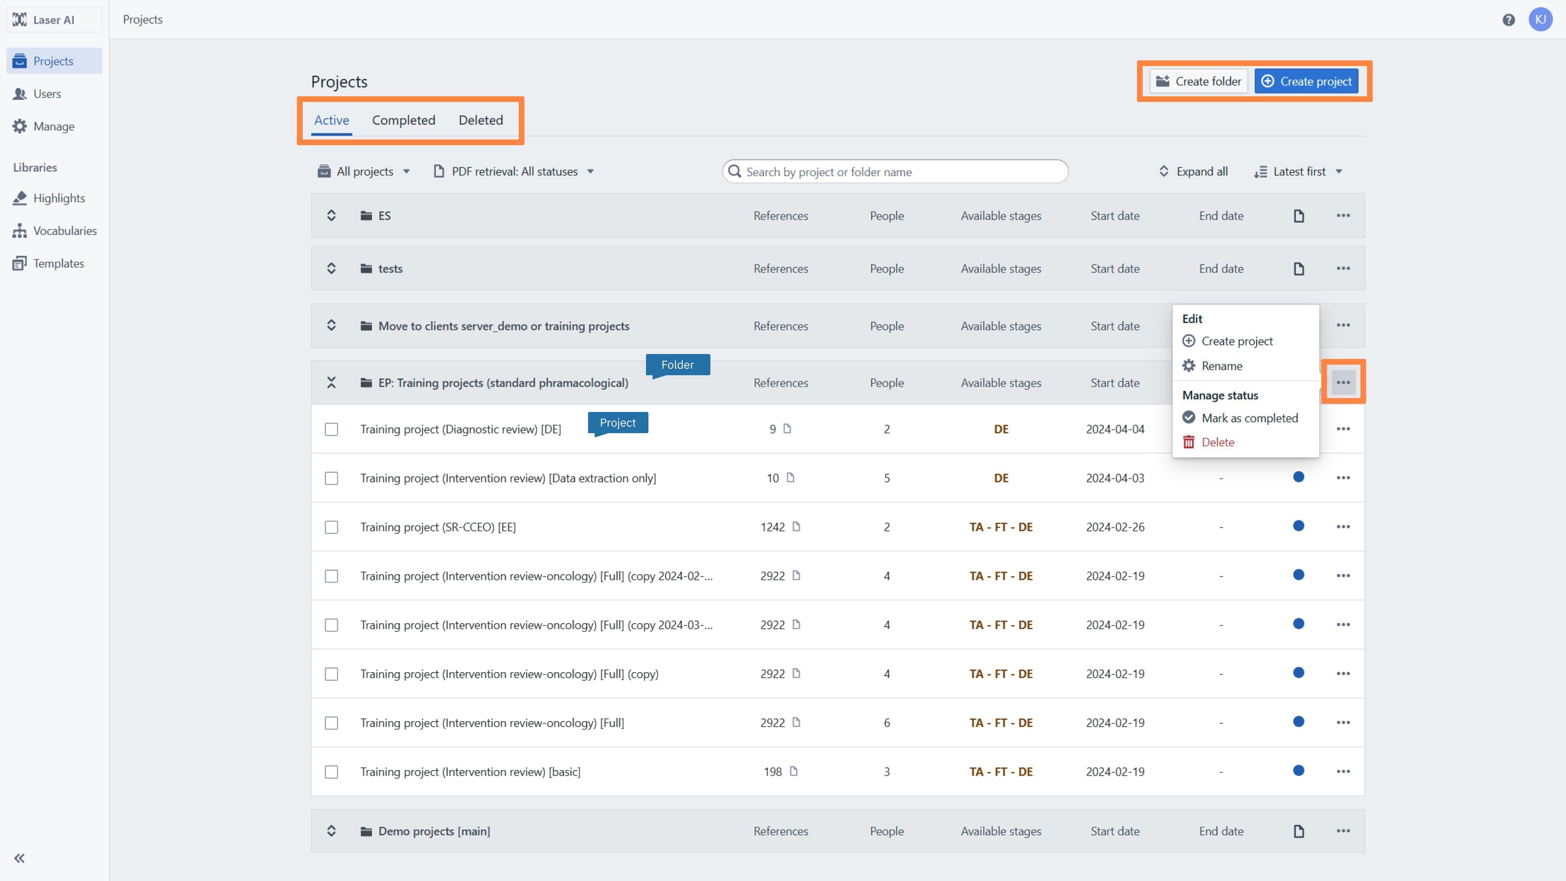Open Training project (Intervention review-oncology) [Full]
1566x881 pixels.
click(492, 723)
